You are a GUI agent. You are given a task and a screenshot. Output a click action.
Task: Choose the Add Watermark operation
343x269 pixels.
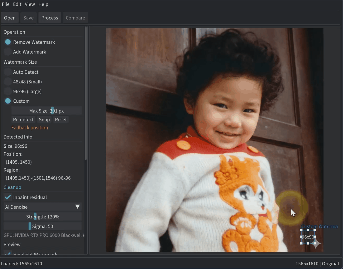point(8,52)
